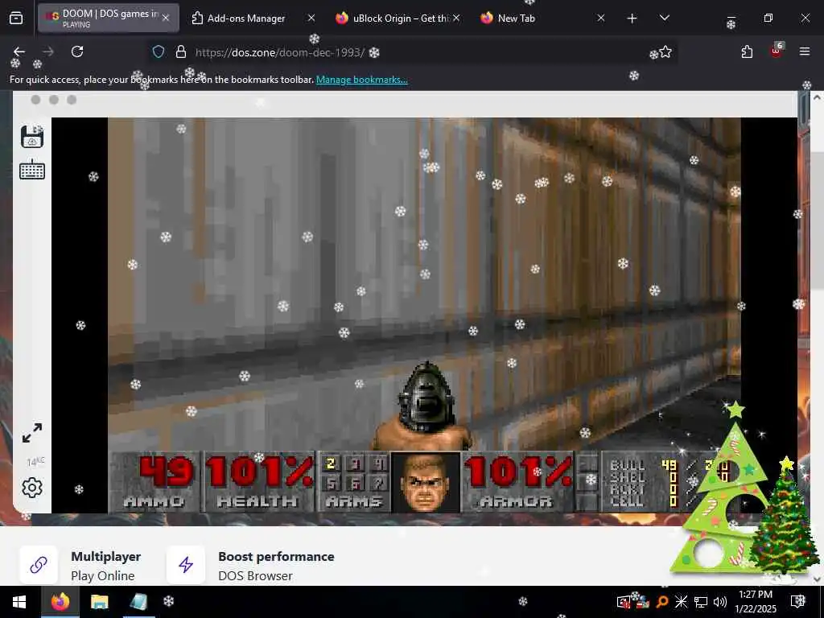Open the uBlock Origin toolbar icon
Image resolution: width=824 pixels, height=618 pixels.
pos(777,51)
